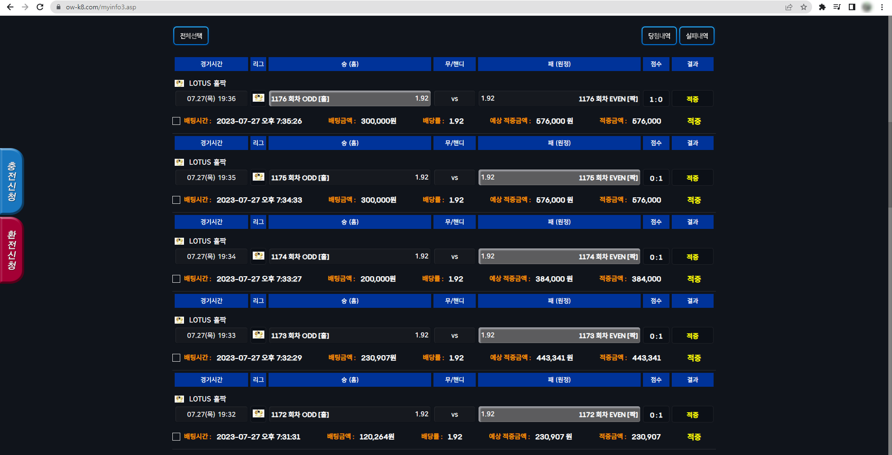
Task: Open browser extensions puzzle icon
Action: [822, 7]
